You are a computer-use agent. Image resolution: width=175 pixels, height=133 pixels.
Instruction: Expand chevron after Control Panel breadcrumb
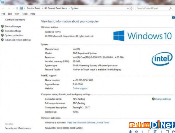pyautogui.click(x=42, y=8)
